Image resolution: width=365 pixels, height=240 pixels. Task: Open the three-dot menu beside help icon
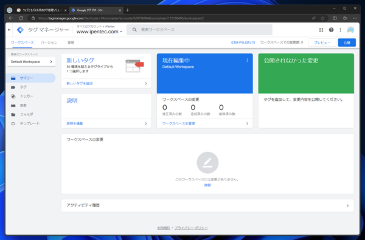coord(340,30)
